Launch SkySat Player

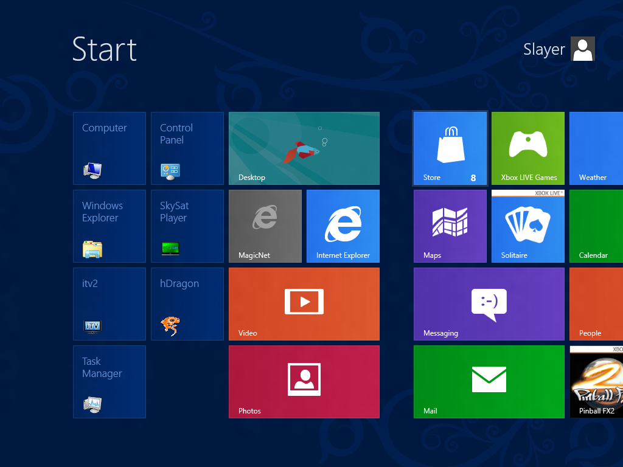(x=187, y=226)
